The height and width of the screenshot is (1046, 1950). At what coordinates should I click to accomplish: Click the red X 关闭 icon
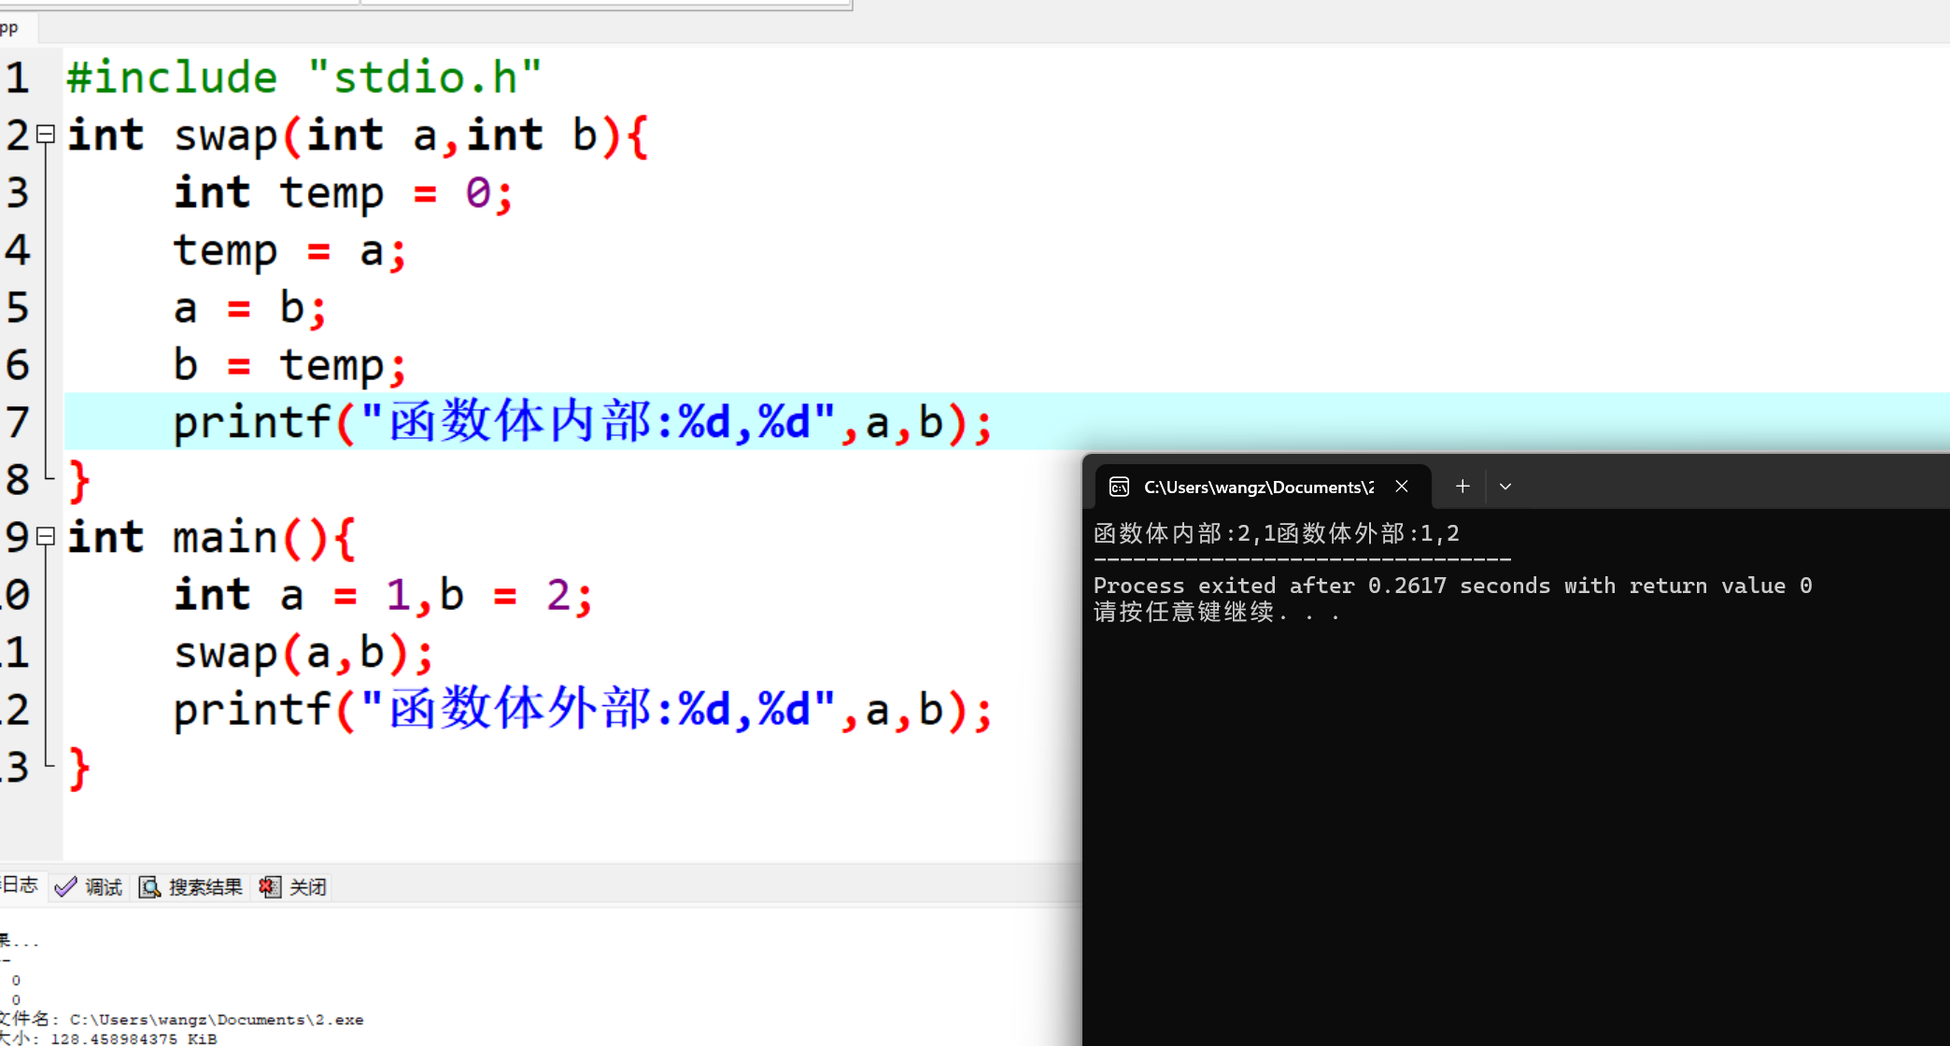[x=270, y=887]
